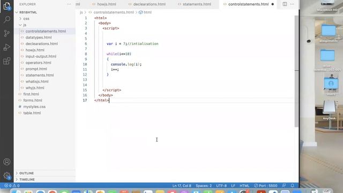
Task: Click on line number 8 in gutter
Action: [x=86, y=54]
